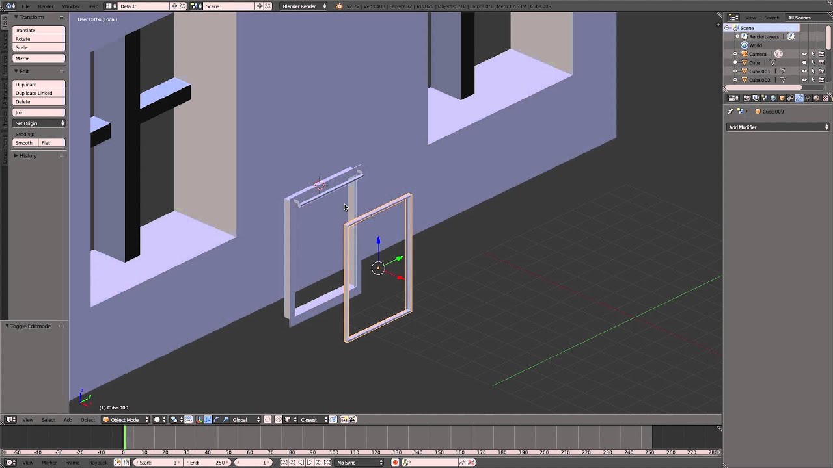Viewport: 833px width, 468px height.
Task: Open the Closest snap target dropdown
Action: (x=314, y=420)
